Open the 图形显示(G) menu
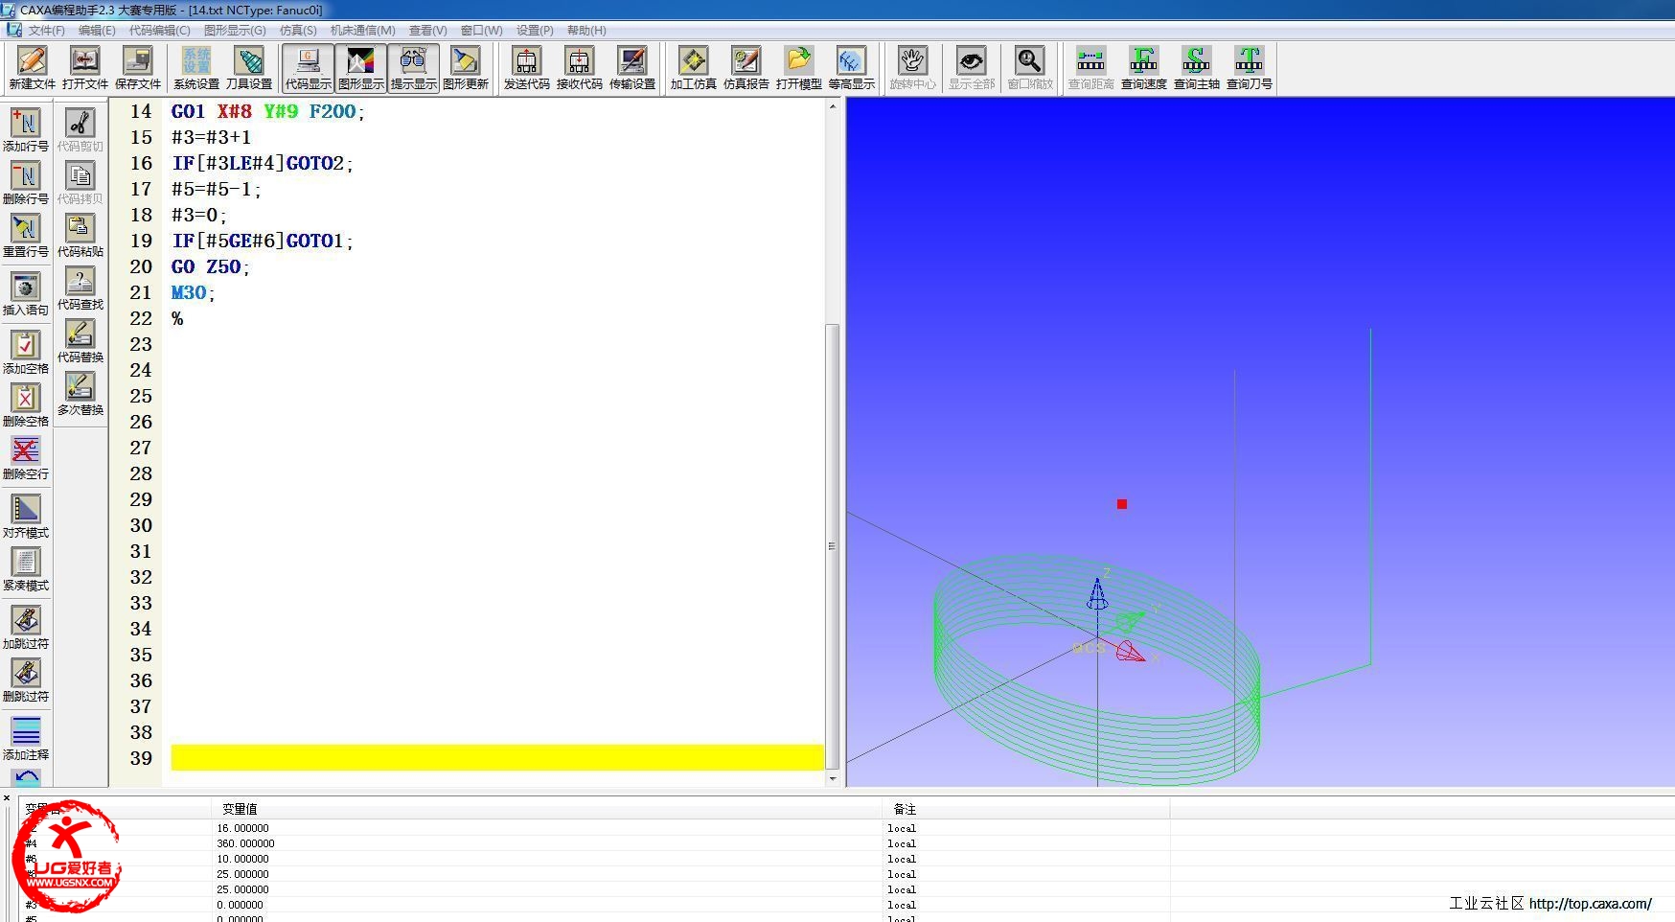This screenshot has height=922, width=1675. tap(235, 31)
